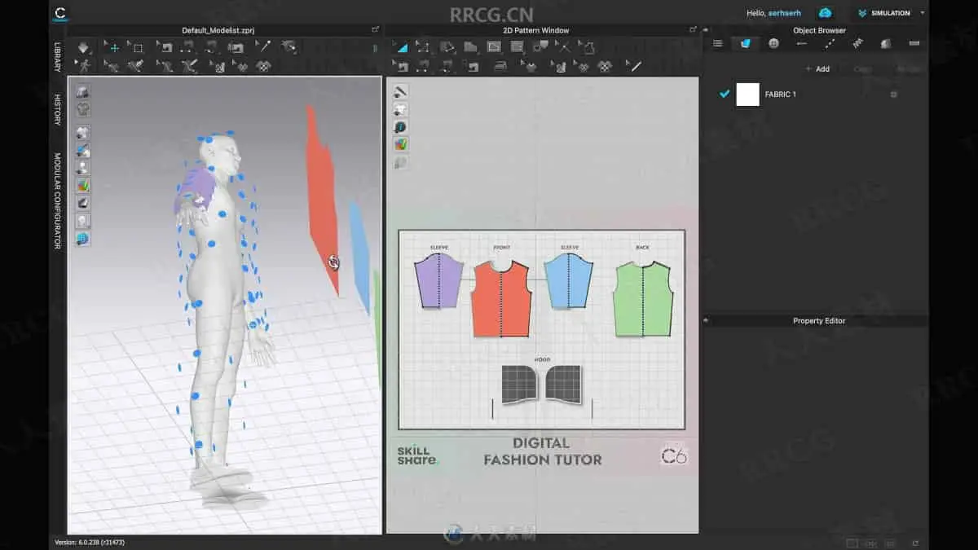Click the serhserh username link
The width and height of the screenshot is (978, 550).
pos(786,13)
